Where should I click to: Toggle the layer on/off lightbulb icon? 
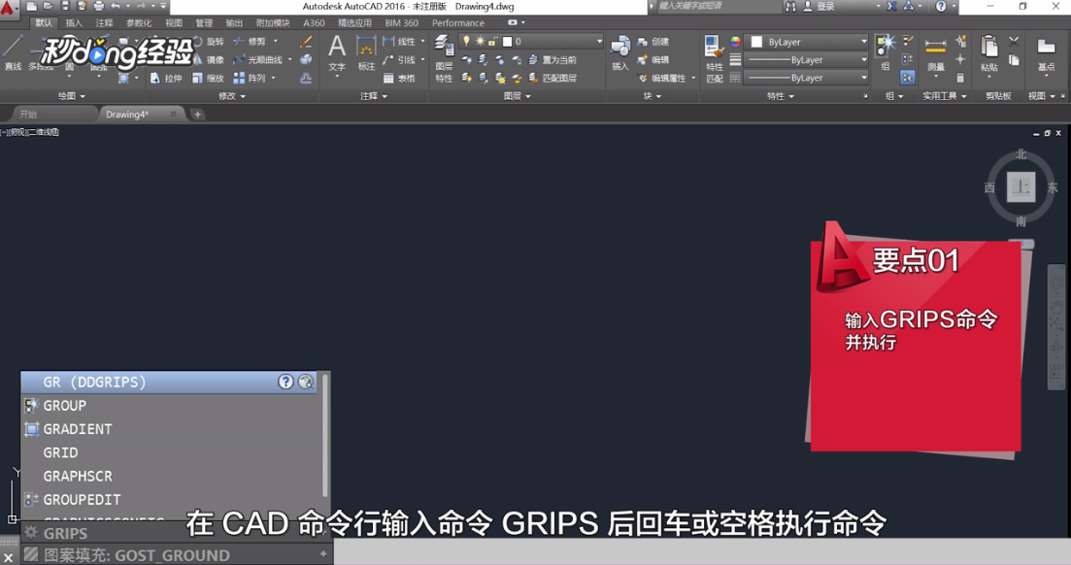coord(467,42)
